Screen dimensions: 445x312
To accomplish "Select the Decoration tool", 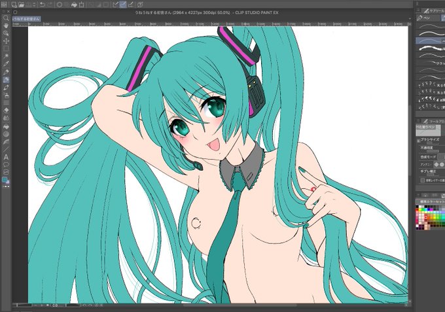I will (x=6, y=103).
